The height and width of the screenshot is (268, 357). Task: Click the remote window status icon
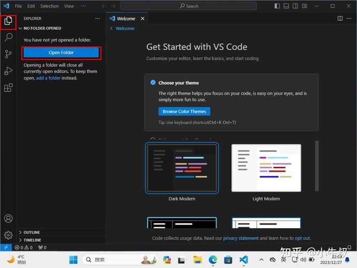[x=6, y=247]
